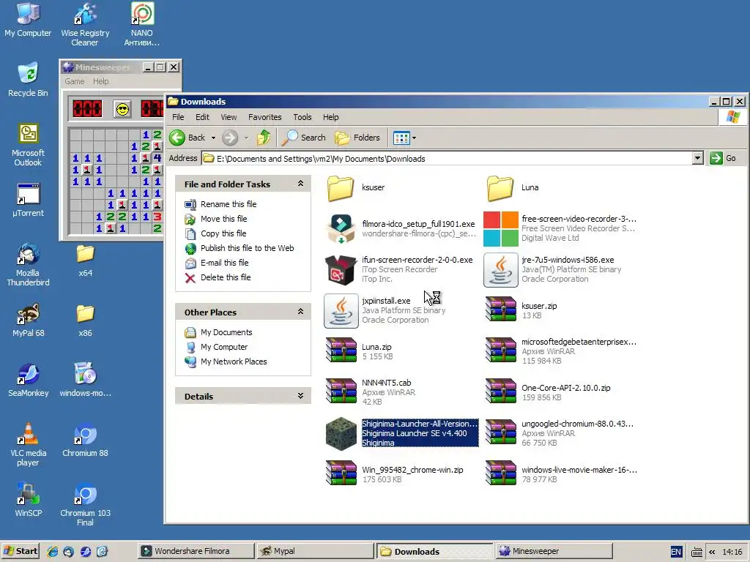Collapse the Other Places panel
750x562 pixels.
click(x=300, y=312)
